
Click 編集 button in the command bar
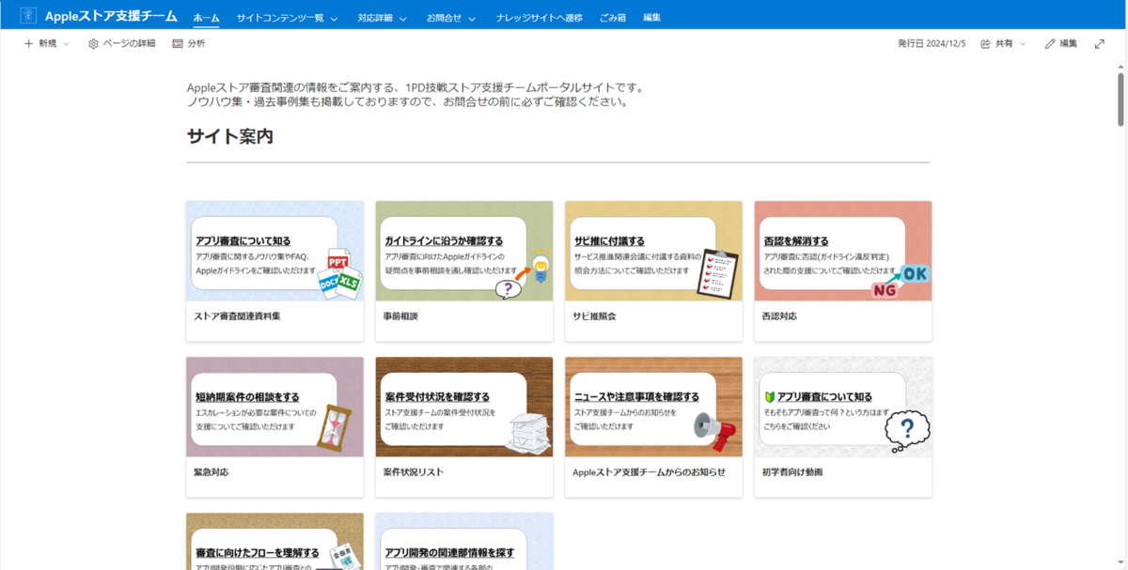click(x=1061, y=43)
